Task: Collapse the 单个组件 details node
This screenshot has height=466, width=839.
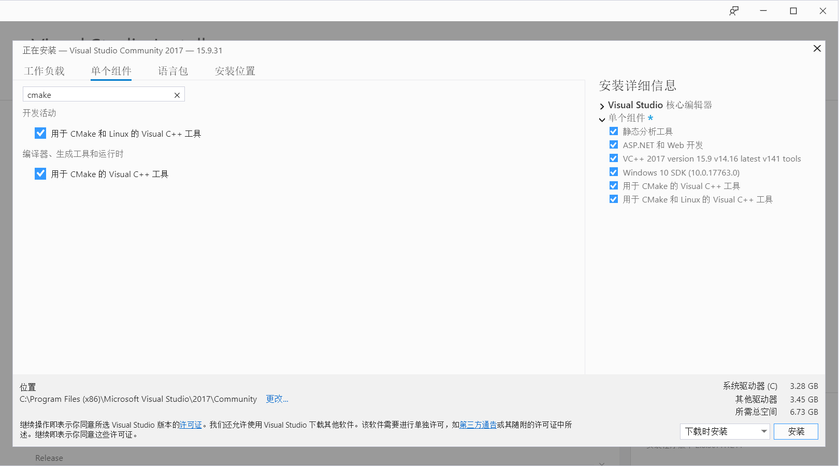Action: [x=602, y=120]
